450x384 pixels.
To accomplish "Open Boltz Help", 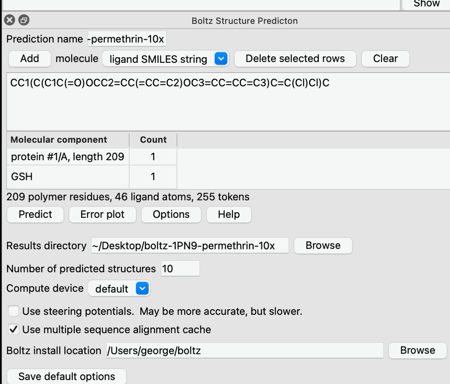I will (x=229, y=215).
